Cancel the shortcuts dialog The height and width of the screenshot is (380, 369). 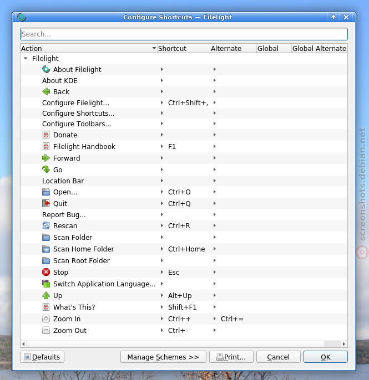pyautogui.click(x=278, y=357)
